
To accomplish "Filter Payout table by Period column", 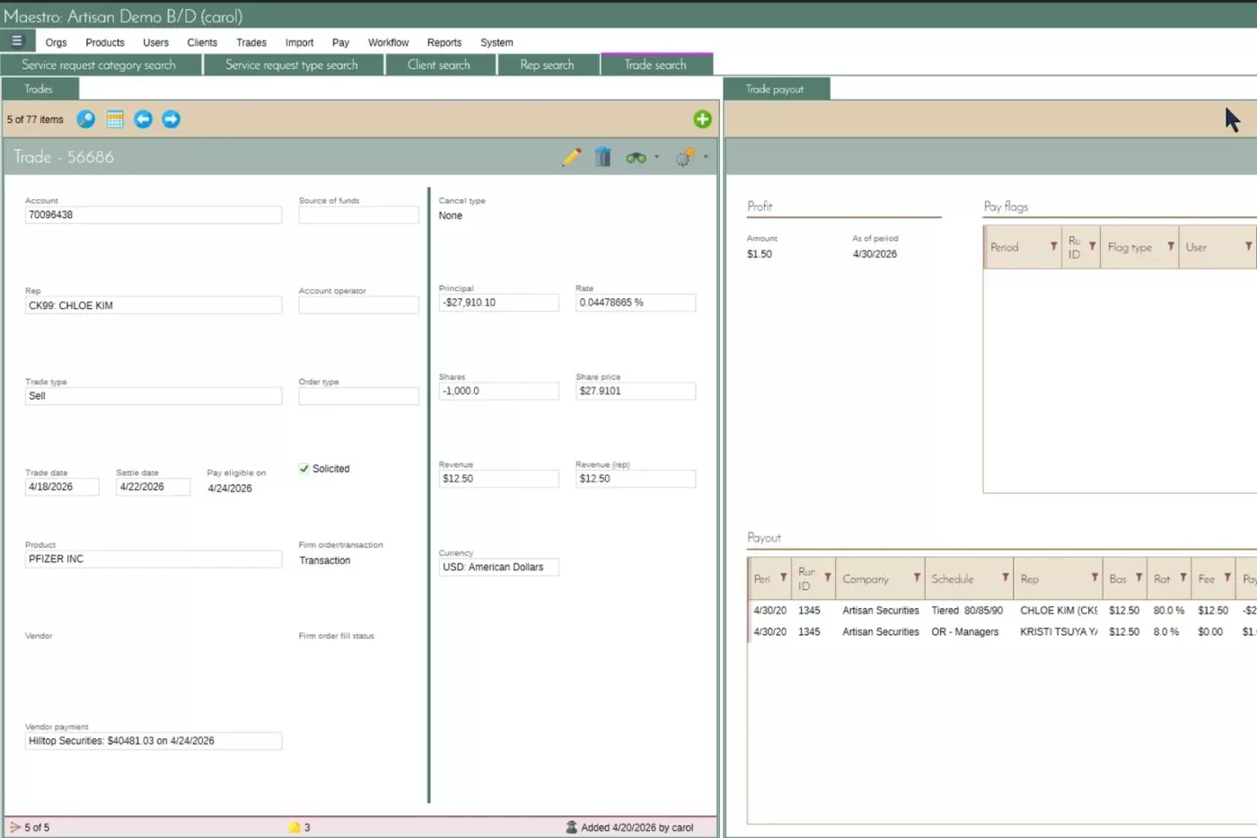I will point(783,578).
